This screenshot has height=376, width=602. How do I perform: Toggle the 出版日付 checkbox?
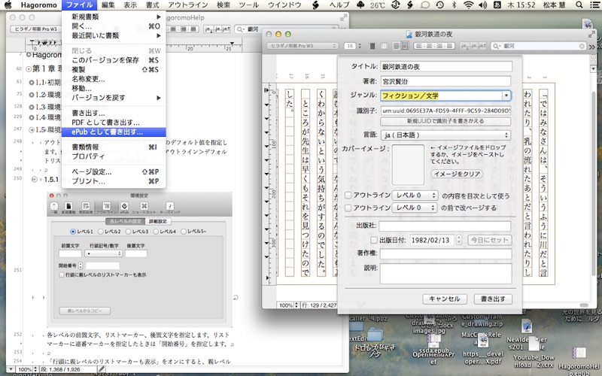(x=373, y=240)
